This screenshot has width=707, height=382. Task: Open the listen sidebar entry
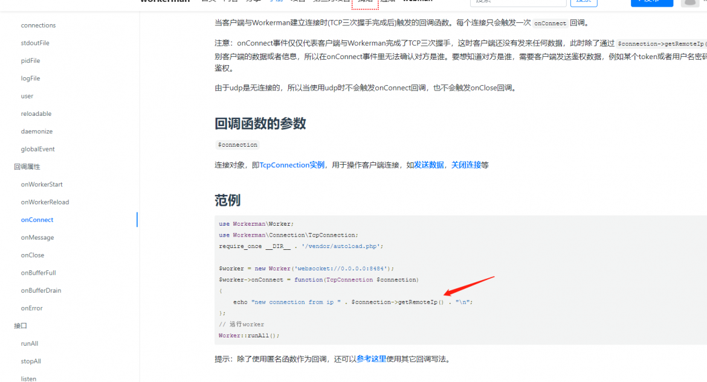28,378
